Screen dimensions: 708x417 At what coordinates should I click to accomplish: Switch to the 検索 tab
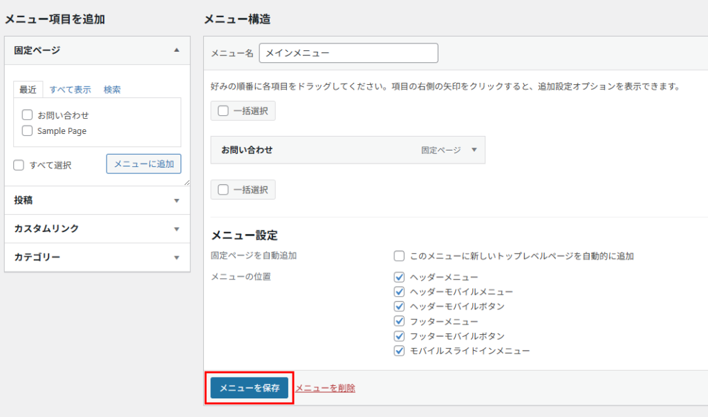[x=112, y=90]
